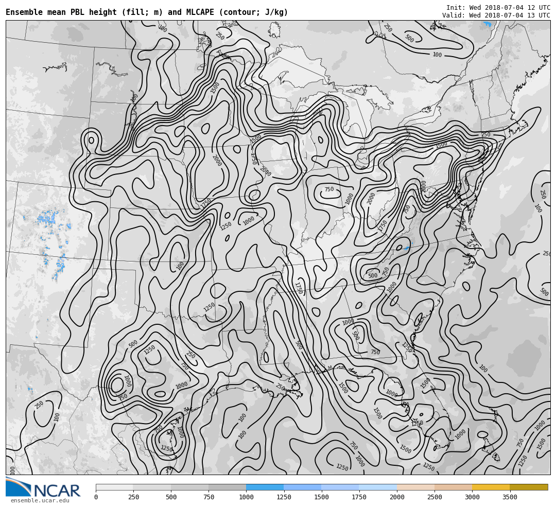Viewport: 556px width, 507px height.
Task: Click the 2000-2500 peach colorbar segment
Action: [x=415, y=487]
